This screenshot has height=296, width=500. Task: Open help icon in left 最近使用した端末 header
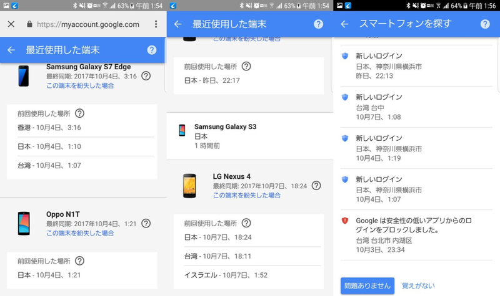point(151,50)
